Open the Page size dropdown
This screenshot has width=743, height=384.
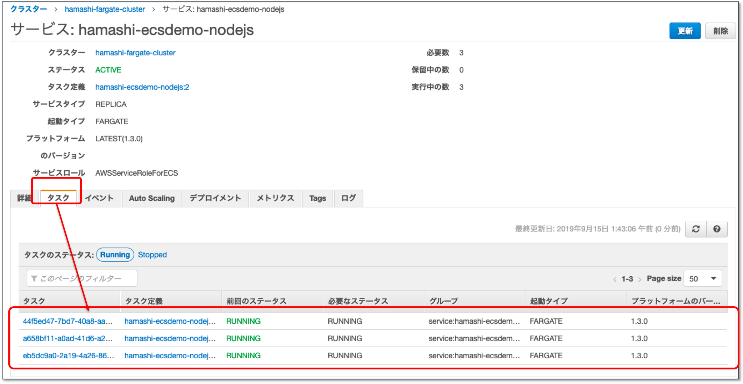pyautogui.click(x=703, y=278)
